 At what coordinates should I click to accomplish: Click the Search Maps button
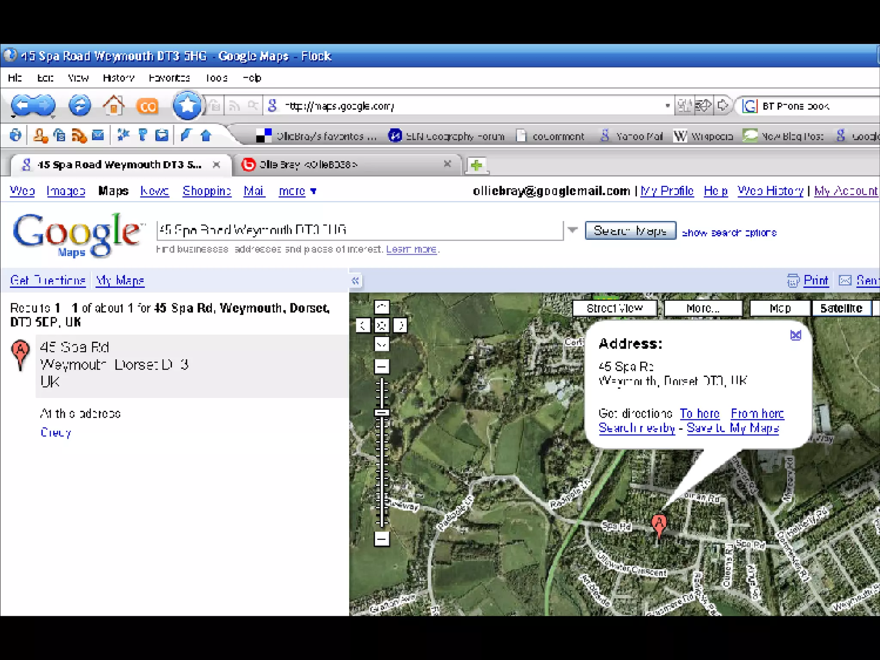[630, 231]
